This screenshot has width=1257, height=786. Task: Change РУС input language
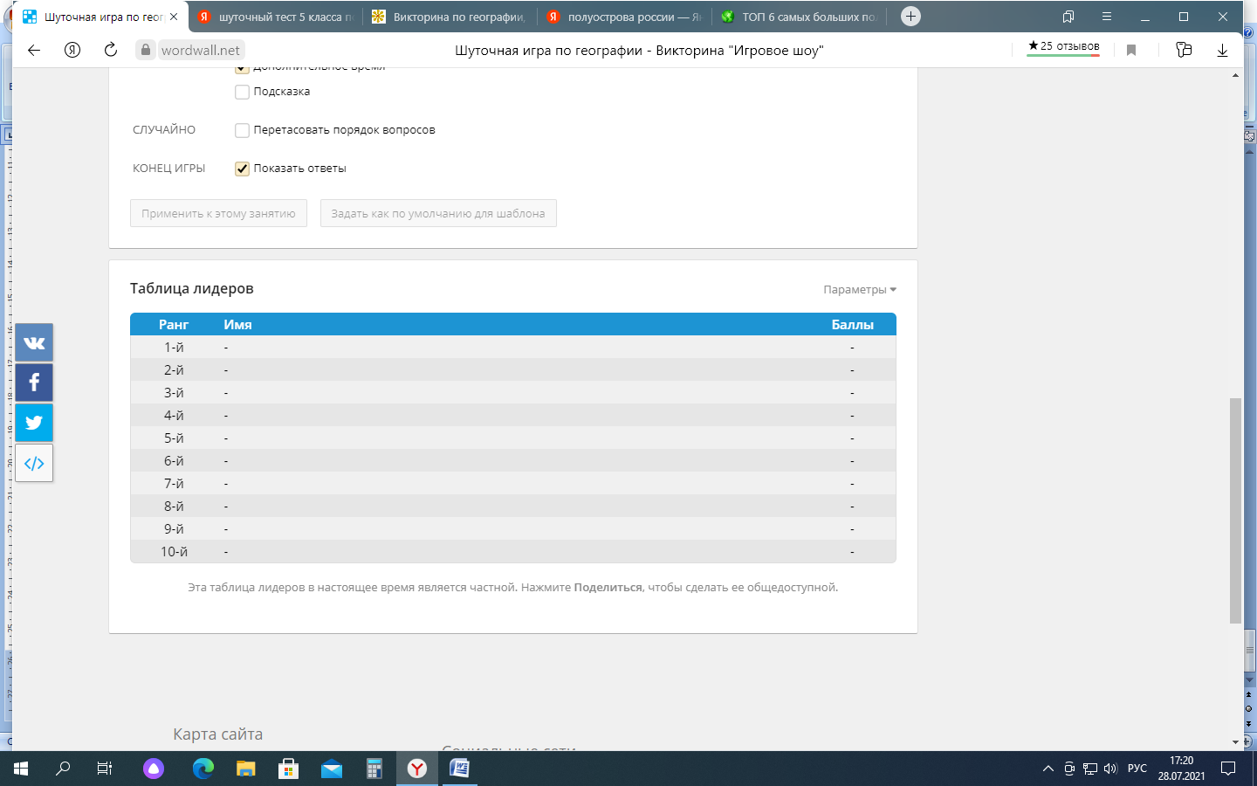click(x=1137, y=769)
